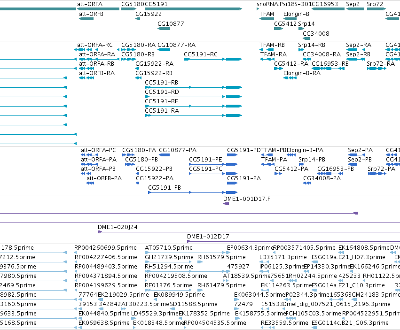Click protein CG10877-PA
Image resolution: width=400 pixels, height=330 pixels.
[178, 150]
